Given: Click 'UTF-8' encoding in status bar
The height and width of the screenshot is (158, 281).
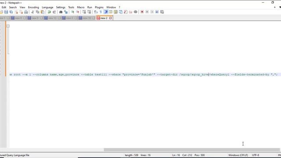Looking at the screenshot, I should point(256,155).
